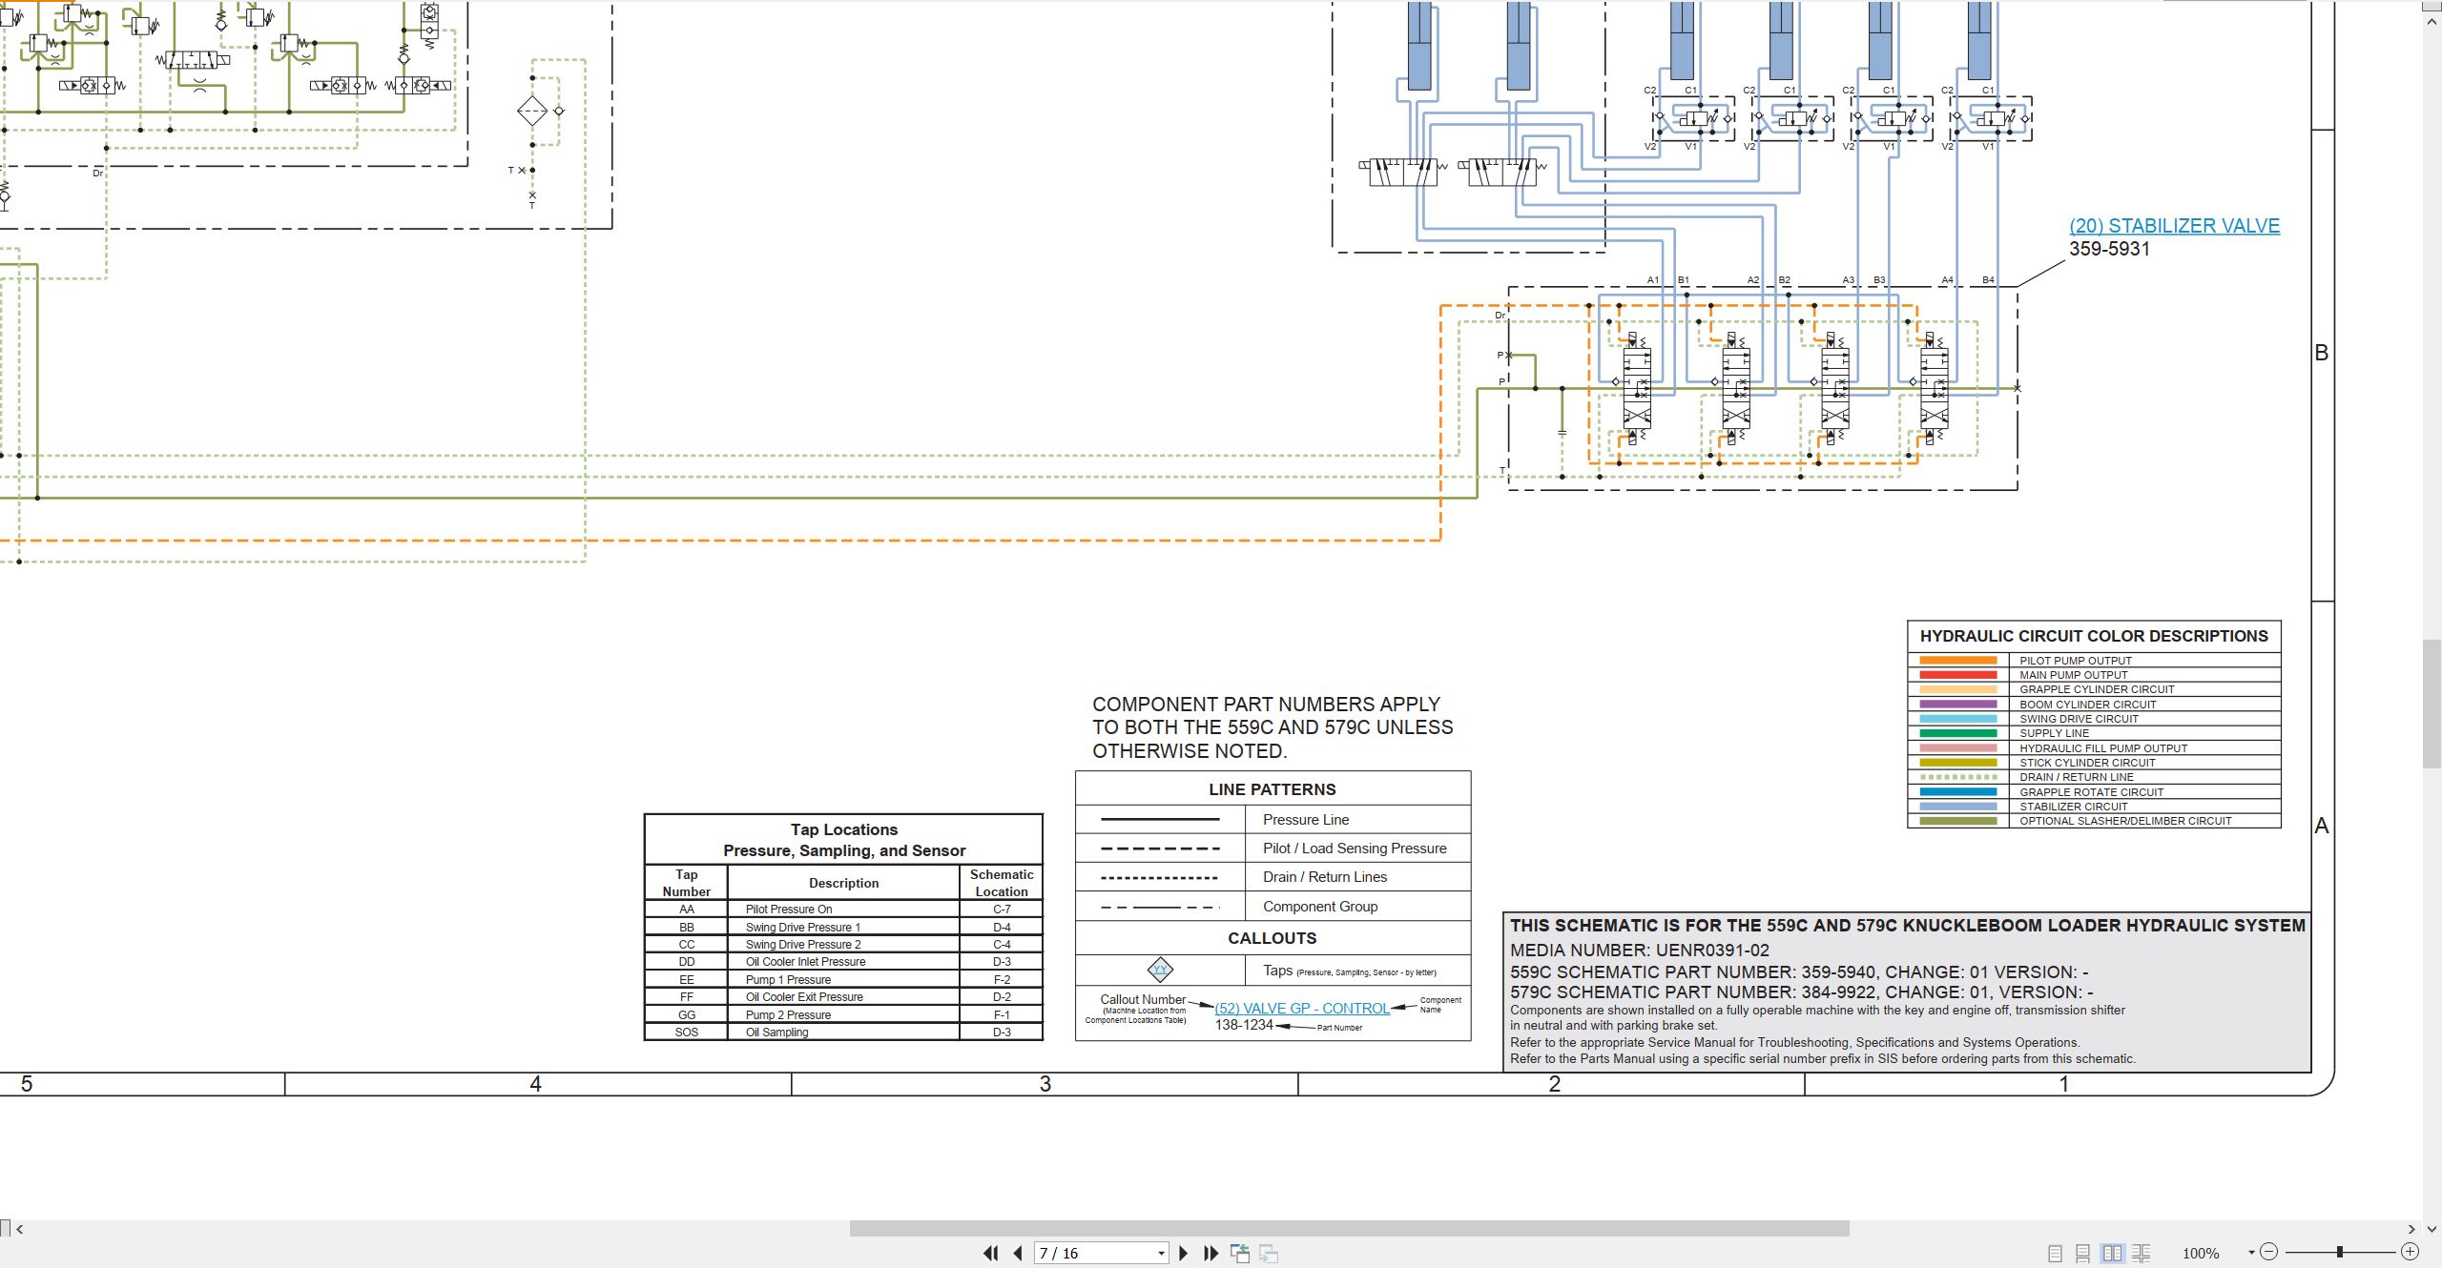Click 'Swing Drive Pressure 1' description
Viewport: 2442px width, 1268px height.
tap(802, 927)
